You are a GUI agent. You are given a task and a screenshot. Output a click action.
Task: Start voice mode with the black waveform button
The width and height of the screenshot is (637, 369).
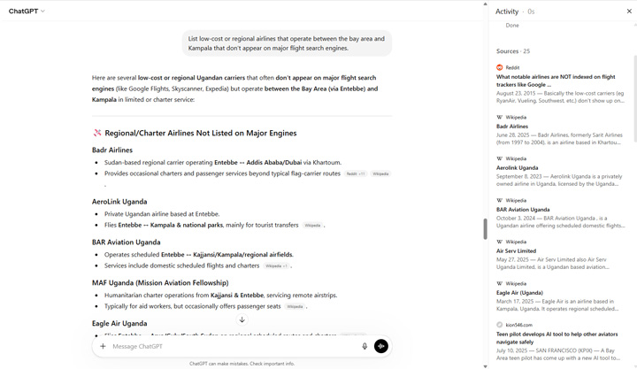pos(381,346)
